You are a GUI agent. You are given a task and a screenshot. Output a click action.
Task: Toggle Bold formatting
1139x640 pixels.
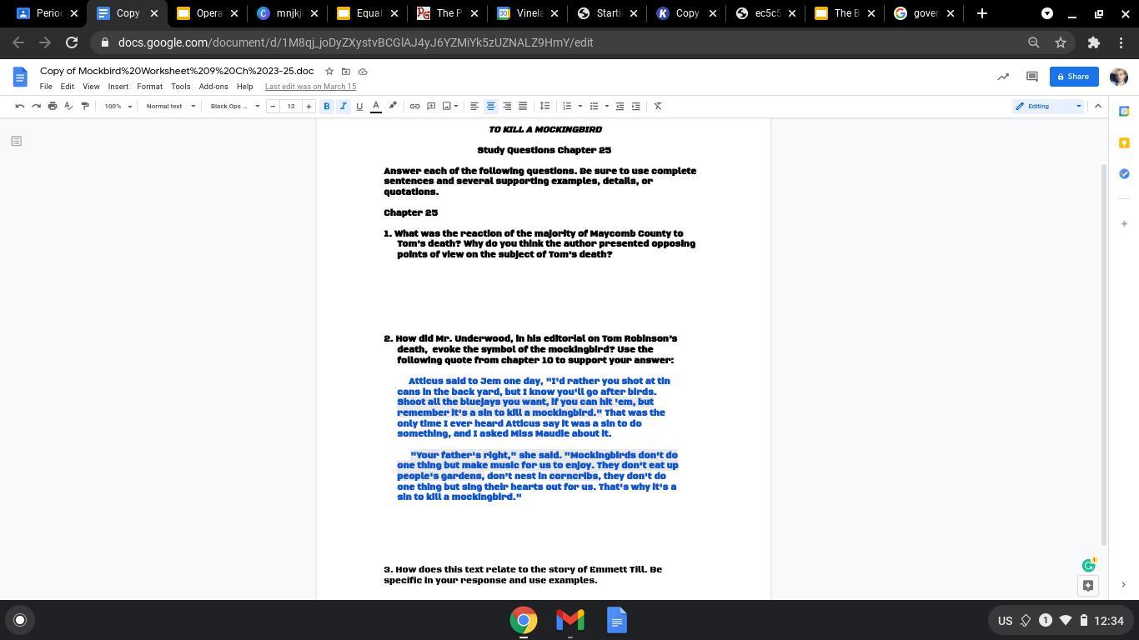[x=327, y=106]
